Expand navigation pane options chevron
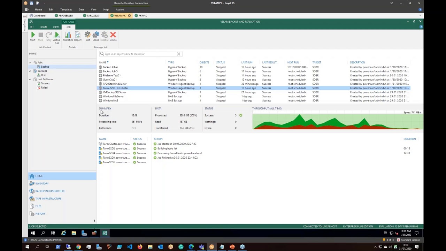Screen dimensions: 446x251 94,221
